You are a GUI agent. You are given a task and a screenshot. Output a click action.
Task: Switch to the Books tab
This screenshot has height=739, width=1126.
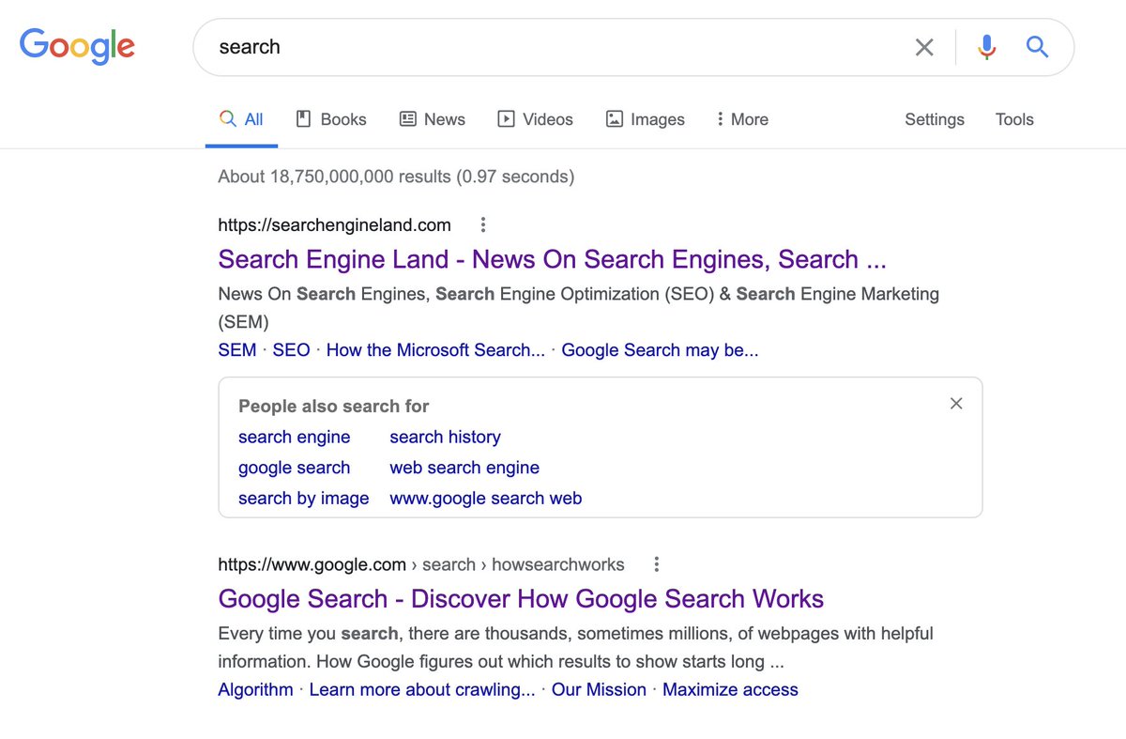point(331,119)
